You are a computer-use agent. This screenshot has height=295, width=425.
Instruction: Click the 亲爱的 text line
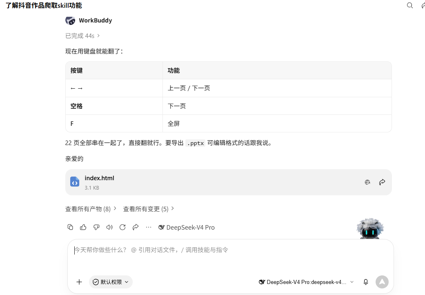click(x=74, y=159)
